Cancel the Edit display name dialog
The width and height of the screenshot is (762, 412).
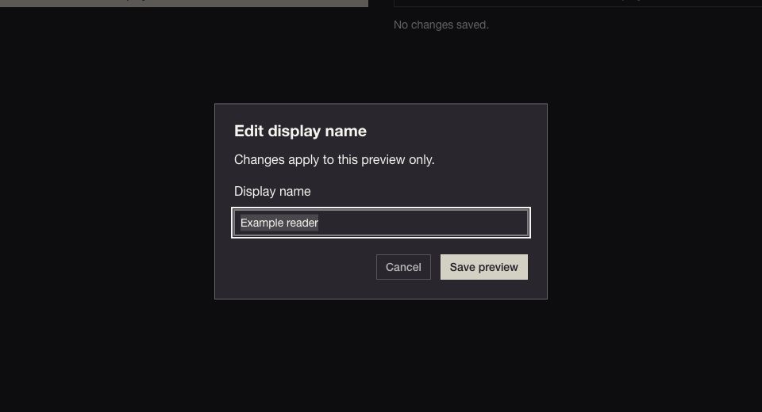[x=403, y=267]
